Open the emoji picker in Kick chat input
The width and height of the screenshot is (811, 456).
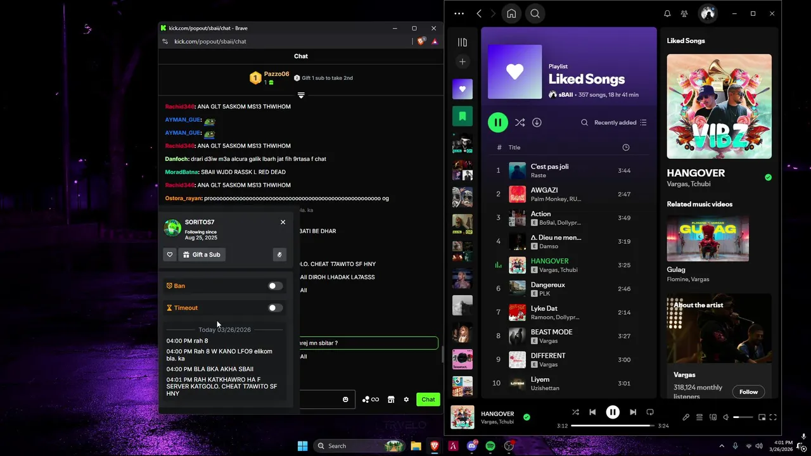pos(345,400)
